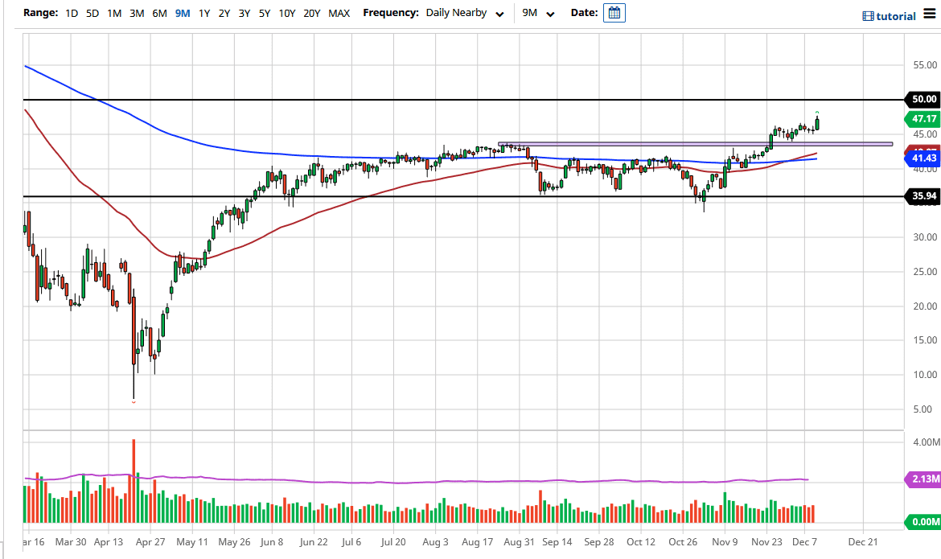This screenshot has width=941, height=559.
Task: Open the Date calendar picker icon
Action: (614, 13)
